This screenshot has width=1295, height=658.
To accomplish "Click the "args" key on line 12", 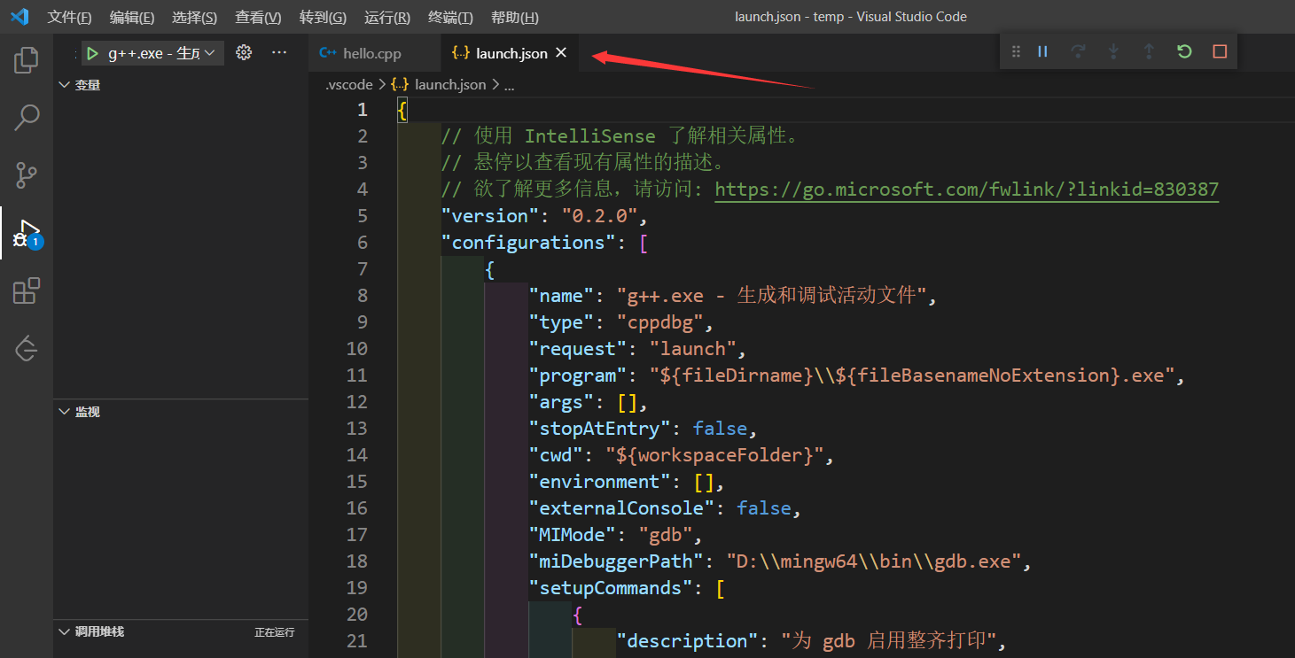I will coord(562,402).
